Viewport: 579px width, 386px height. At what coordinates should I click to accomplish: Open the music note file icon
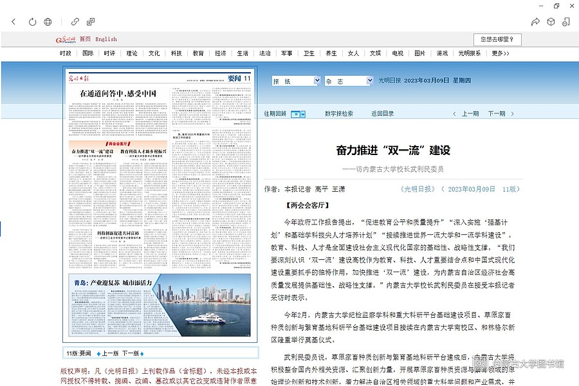(x=566, y=22)
